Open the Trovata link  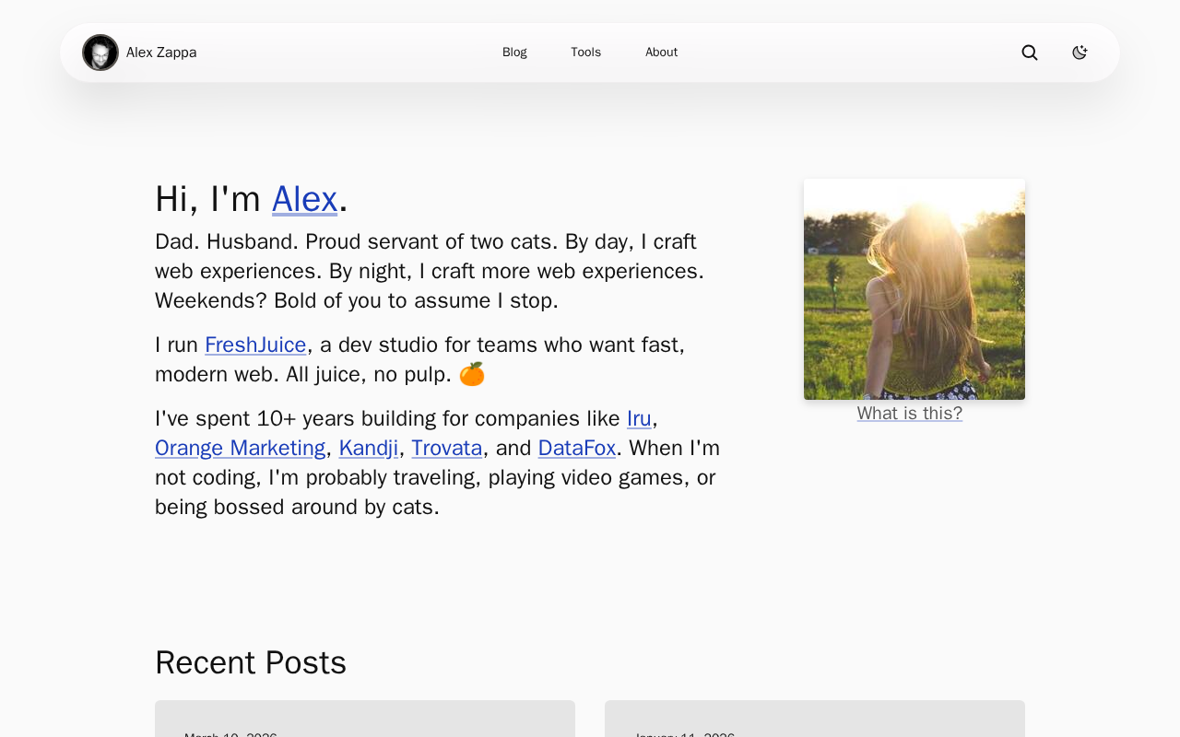click(447, 448)
